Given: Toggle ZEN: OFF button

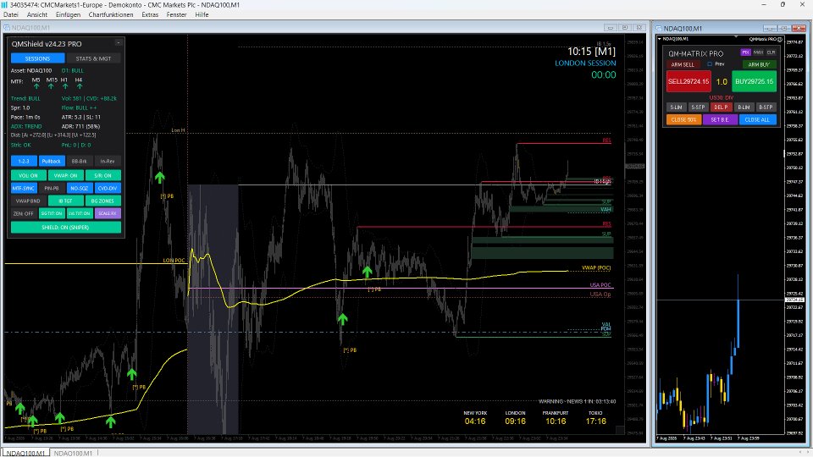Looking at the screenshot, I should click(x=24, y=213).
